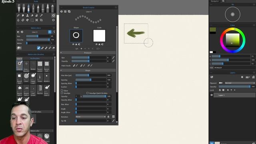Click the white Grain thumbnail
The image size is (256, 144).
99,36
